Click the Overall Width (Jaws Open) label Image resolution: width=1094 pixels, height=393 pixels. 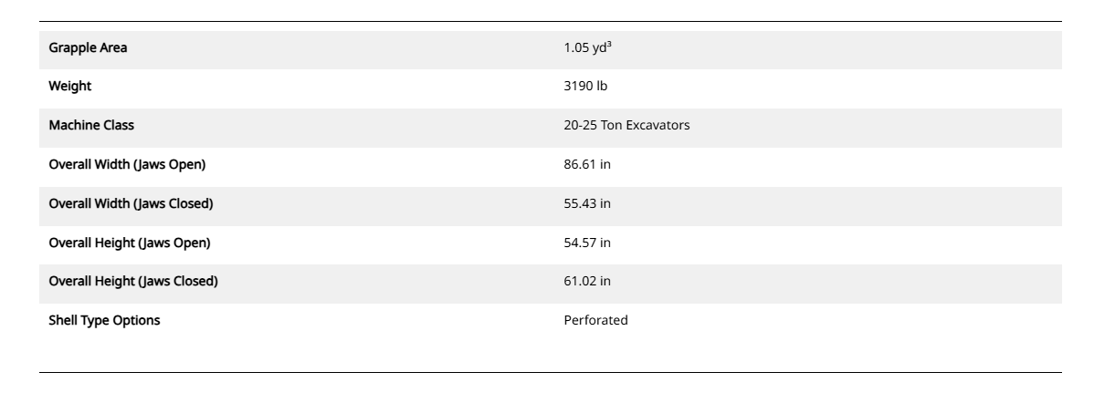coord(127,165)
